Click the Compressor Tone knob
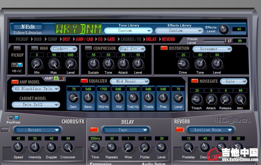 [108, 64]
